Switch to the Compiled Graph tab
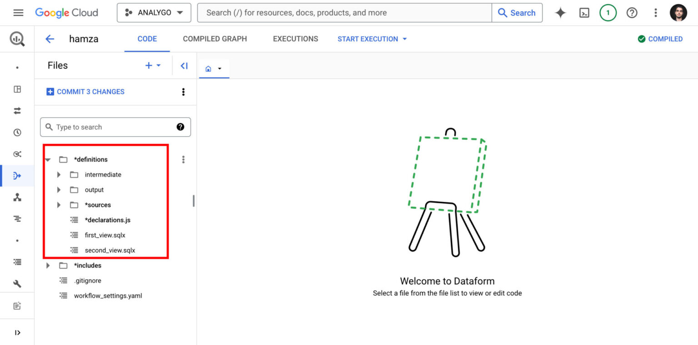The image size is (698, 345). (x=214, y=39)
